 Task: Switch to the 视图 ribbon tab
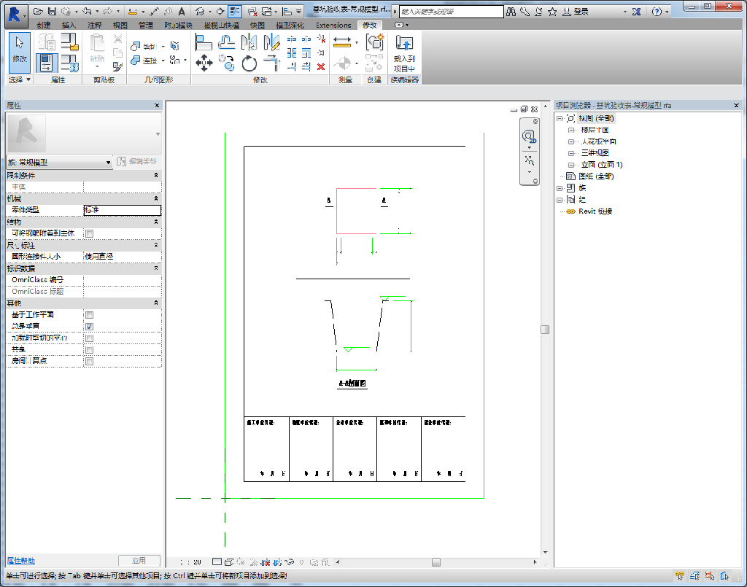[x=120, y=26]
